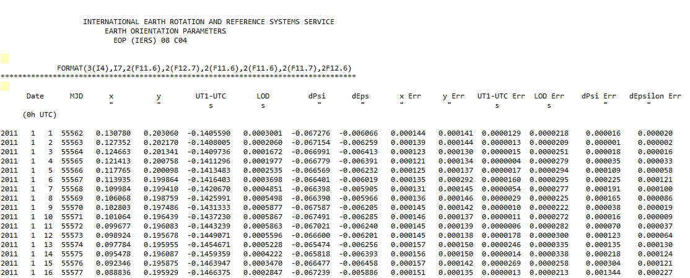Image resolution: width=690 pixels, height=278 pixels.
Task: Click MJD value 55562
Action: [72, 133]
